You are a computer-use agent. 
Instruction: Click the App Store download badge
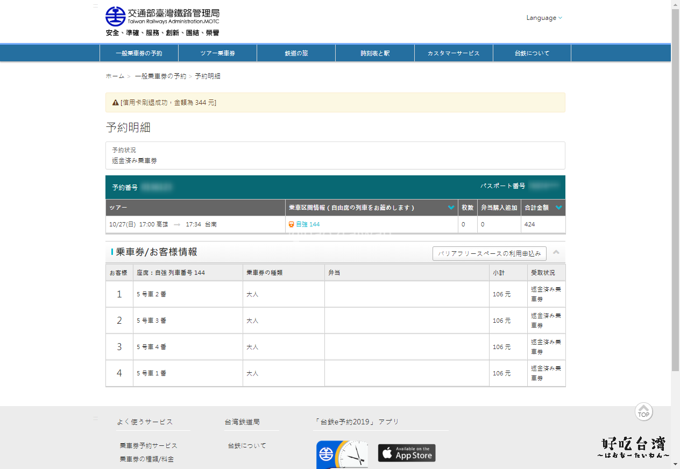click(x=406, y=453)
